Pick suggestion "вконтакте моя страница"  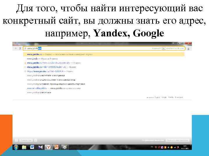click(46, 76)
